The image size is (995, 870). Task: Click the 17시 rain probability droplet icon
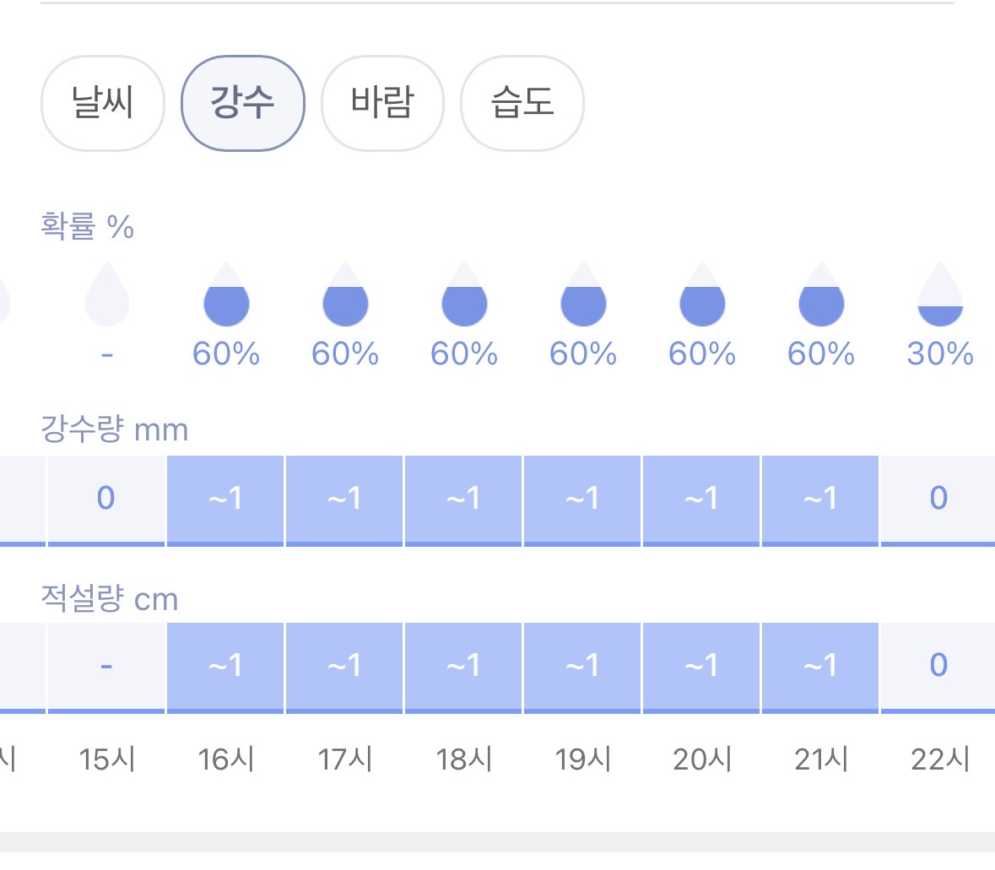click(x=345, y=295)
